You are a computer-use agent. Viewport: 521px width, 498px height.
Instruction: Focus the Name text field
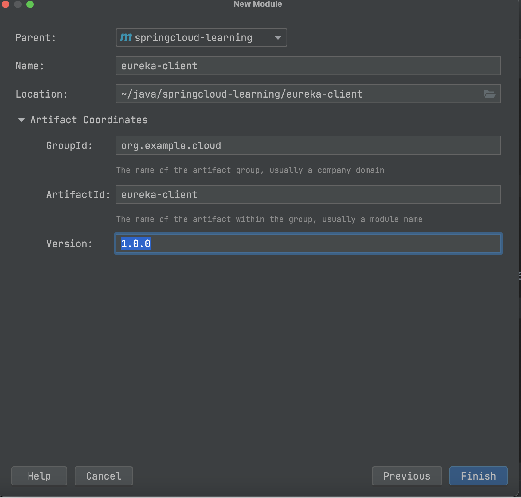point(308,66)
